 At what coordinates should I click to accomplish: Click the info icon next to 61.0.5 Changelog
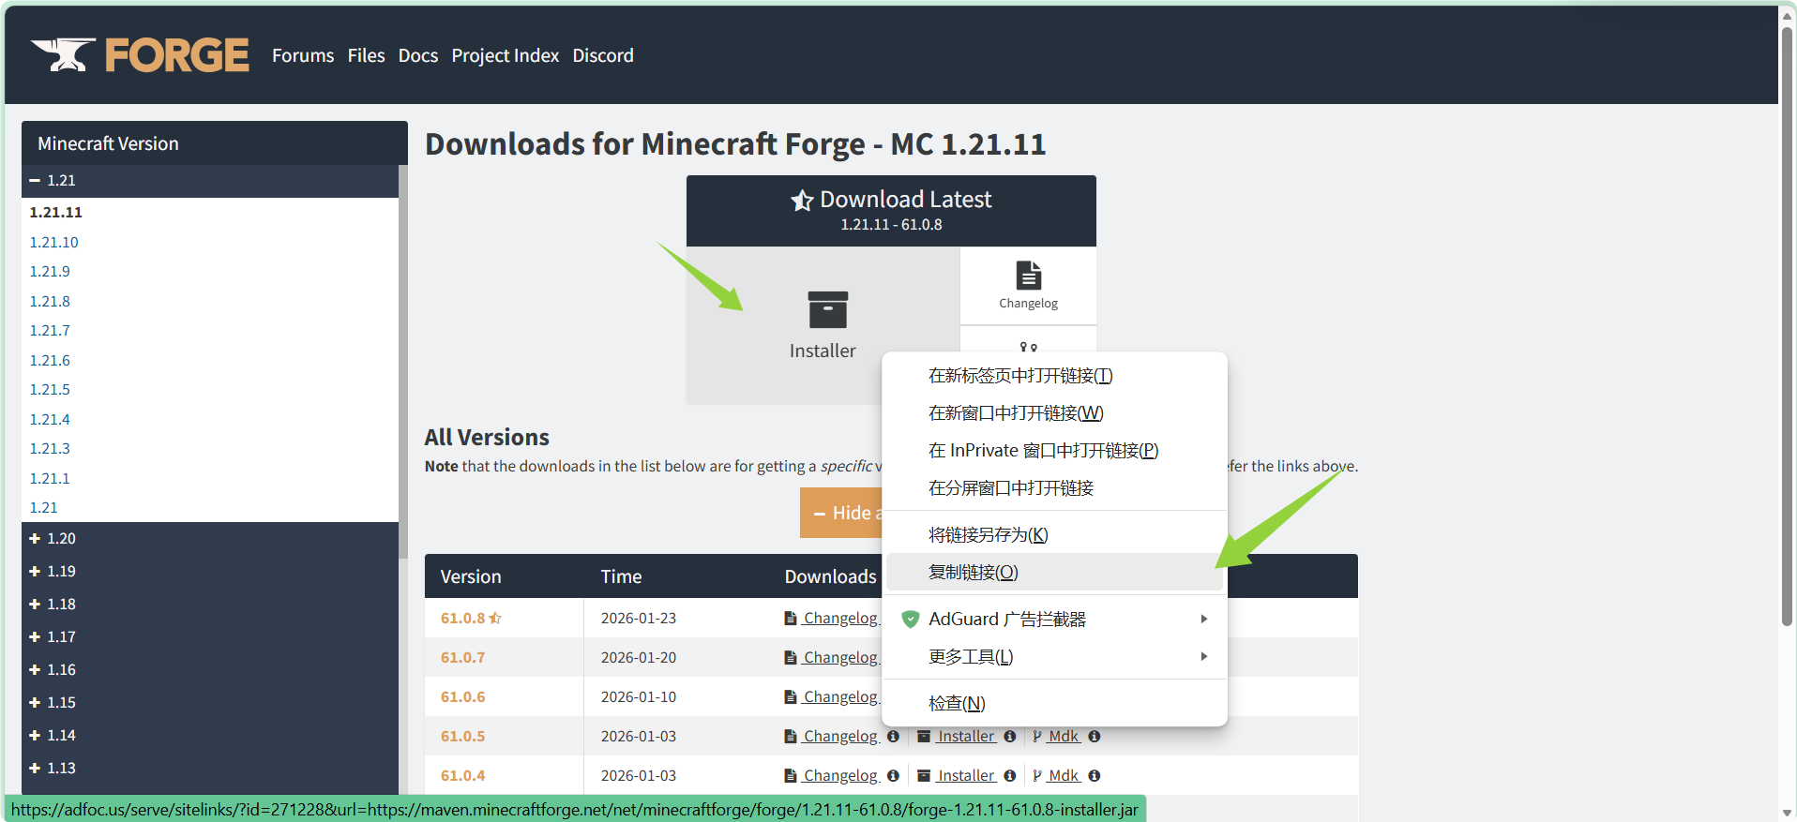pos(893,737)
